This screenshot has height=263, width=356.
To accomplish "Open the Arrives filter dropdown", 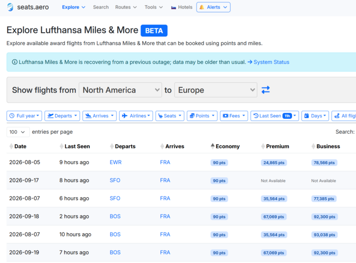I will (x=100, y=116).
